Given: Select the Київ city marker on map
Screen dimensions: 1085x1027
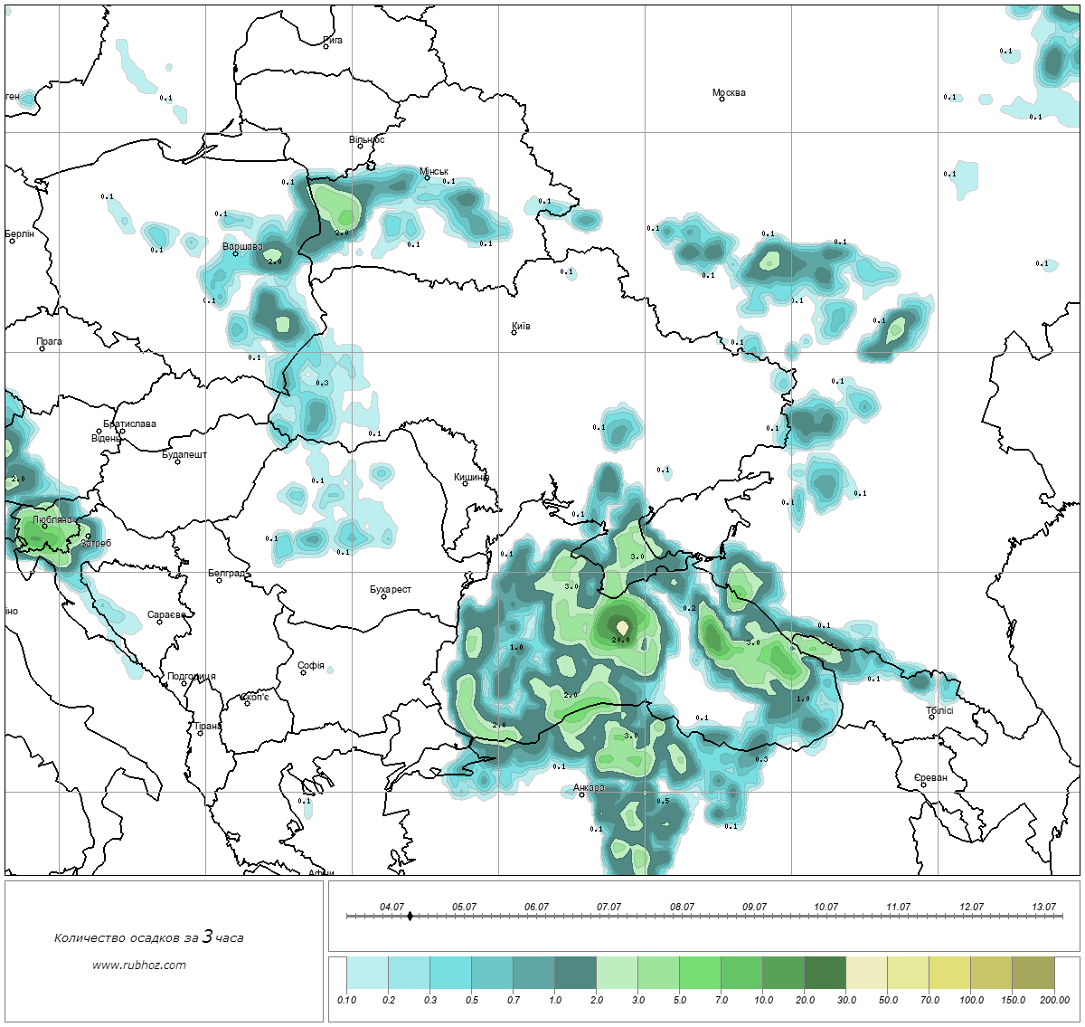Looking at the screenshot, I should coord(514,332).
